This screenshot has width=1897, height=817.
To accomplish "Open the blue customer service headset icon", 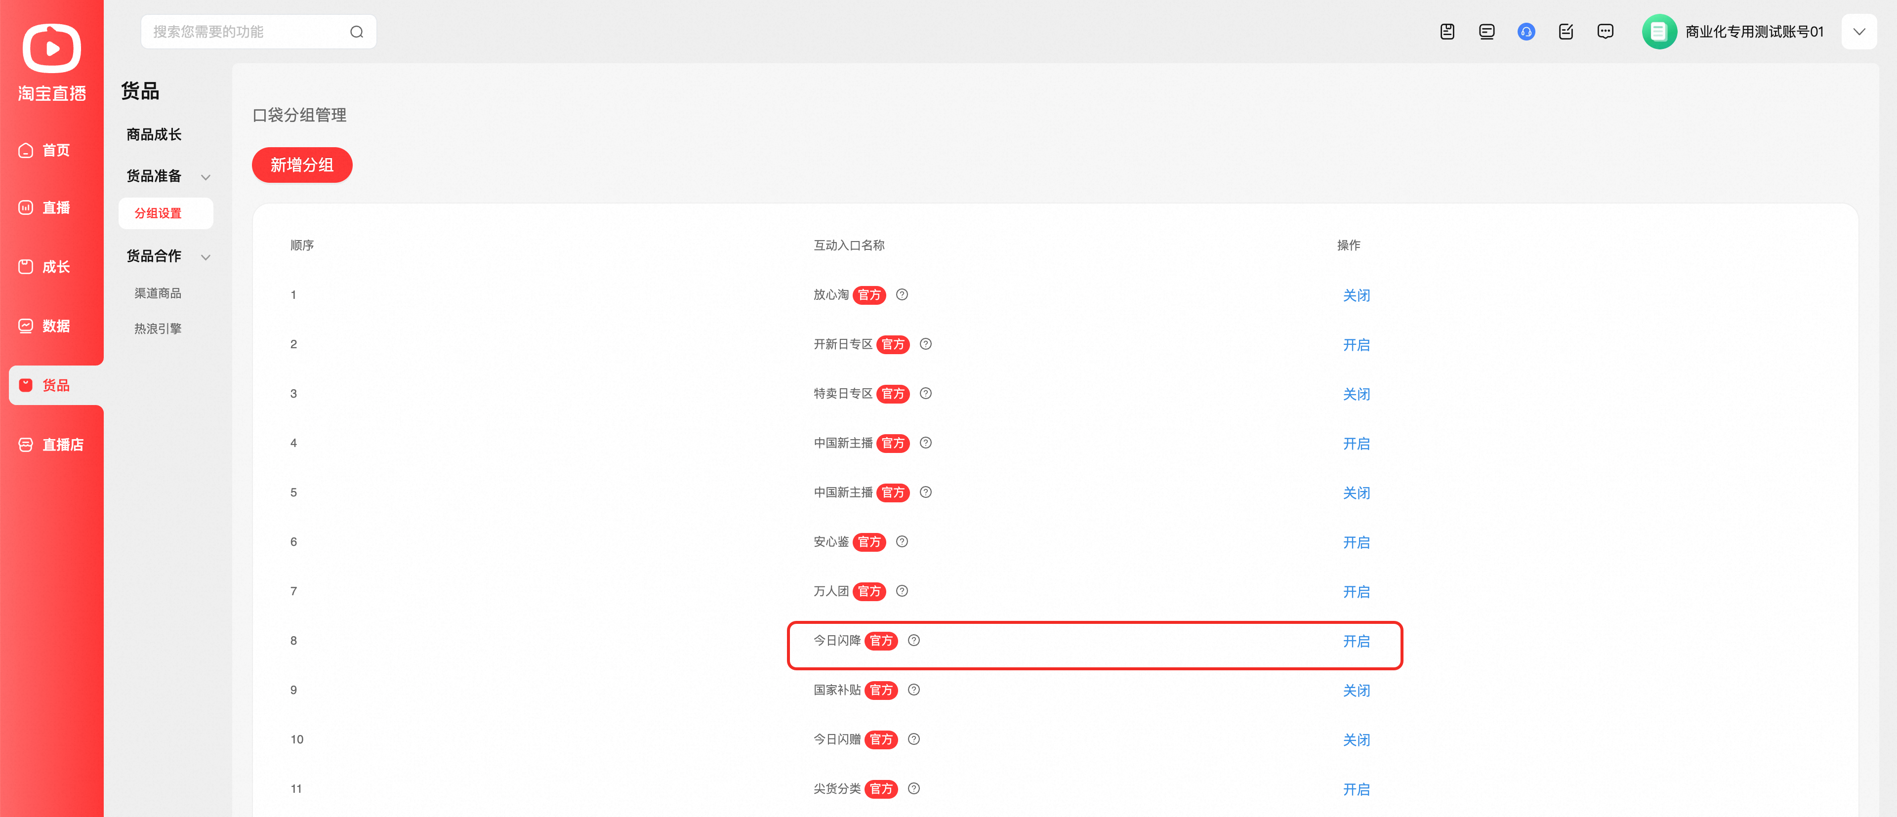I will tap(1526, 32).
